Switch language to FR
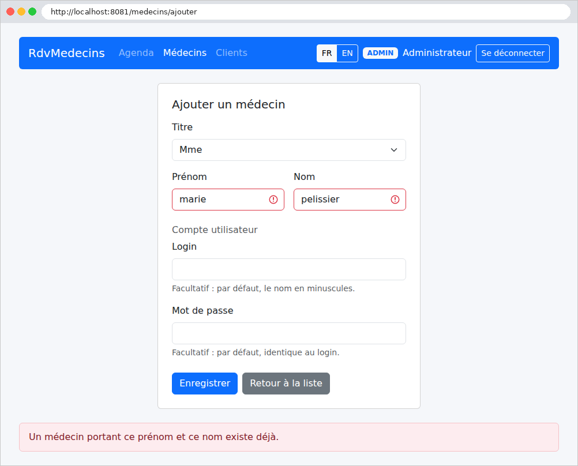 point(326,53)
